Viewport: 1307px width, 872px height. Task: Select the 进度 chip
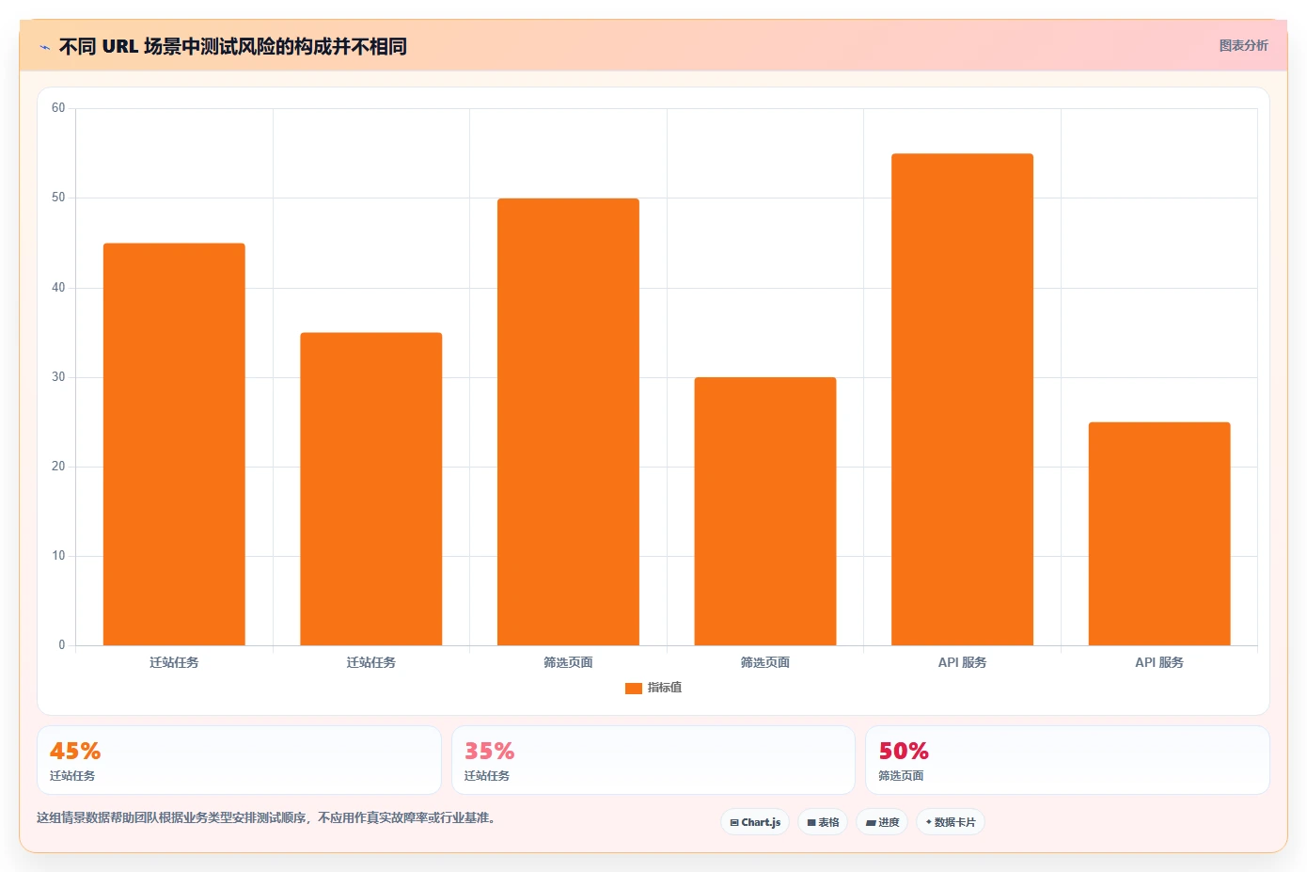882,822
